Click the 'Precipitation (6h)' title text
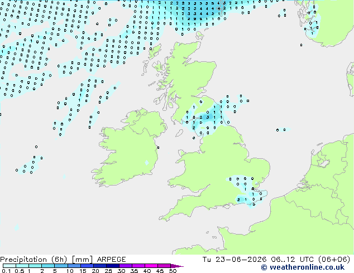This screenshot has height=273, width=354. click(x=34, y=260)
